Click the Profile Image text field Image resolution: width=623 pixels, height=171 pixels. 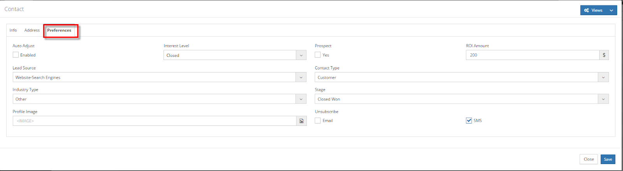tap(155, 121)
